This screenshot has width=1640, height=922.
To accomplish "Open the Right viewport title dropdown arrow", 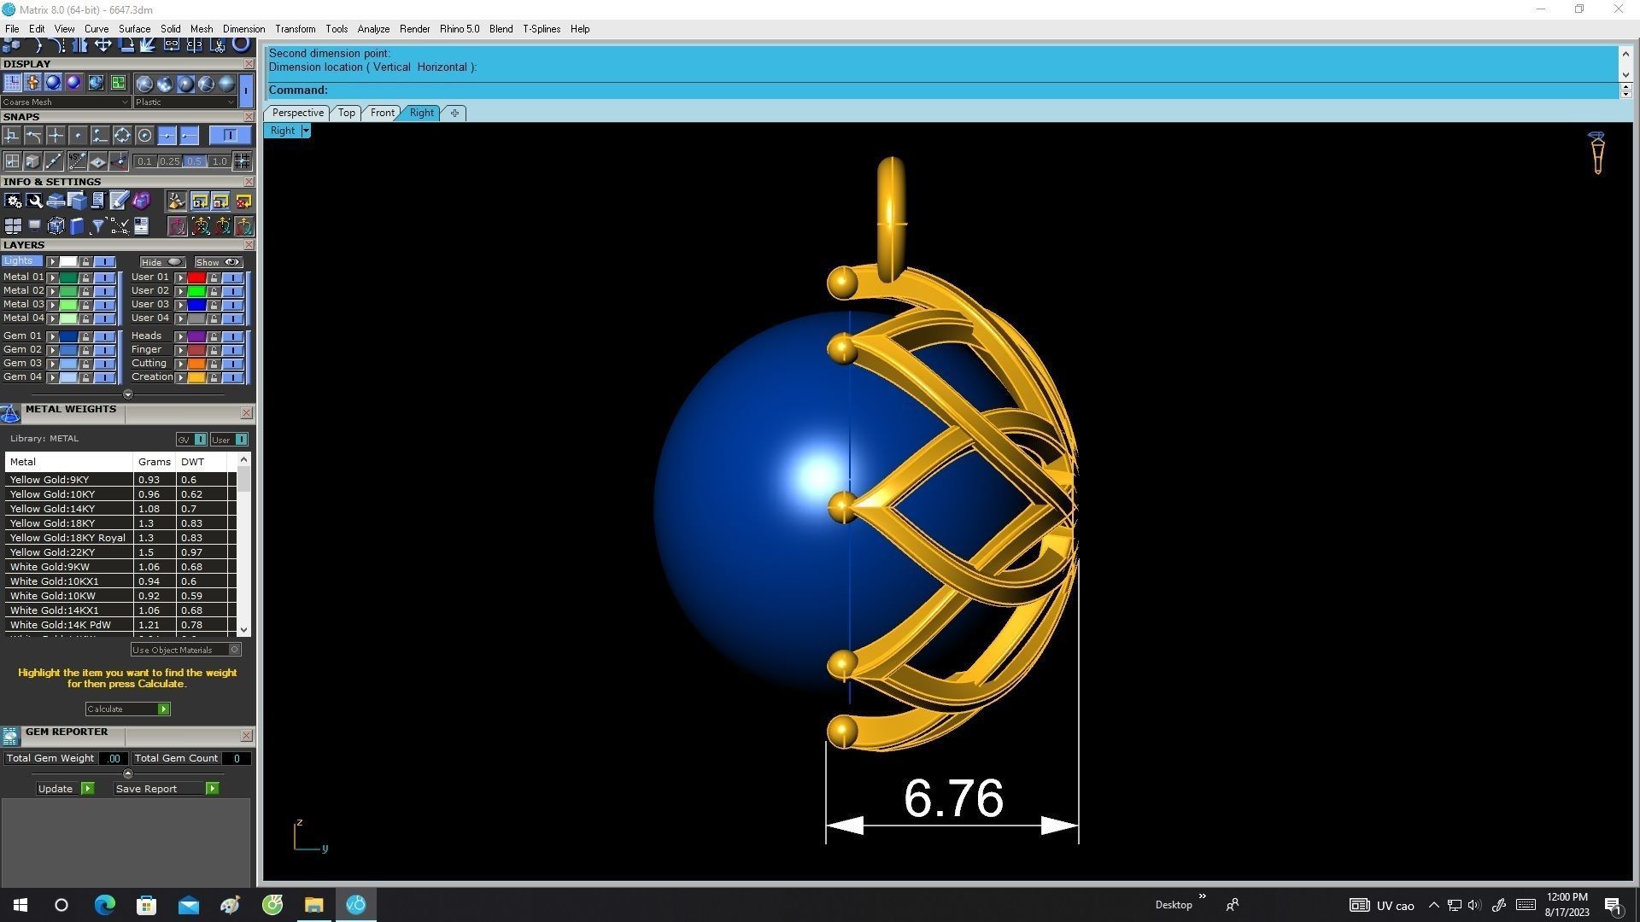I will (x=306, y=131).
